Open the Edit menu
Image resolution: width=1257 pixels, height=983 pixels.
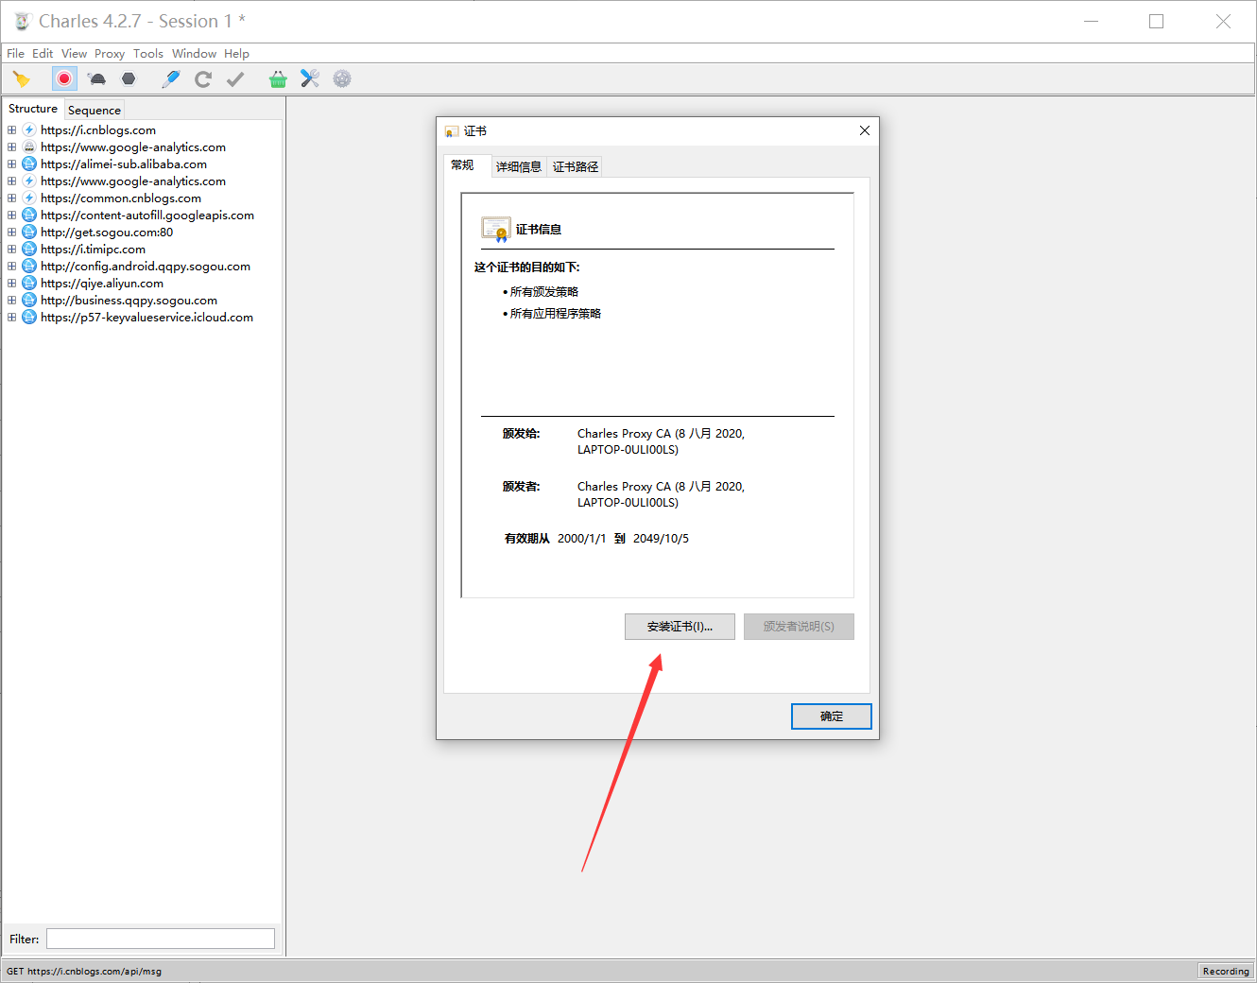point(43,54)
